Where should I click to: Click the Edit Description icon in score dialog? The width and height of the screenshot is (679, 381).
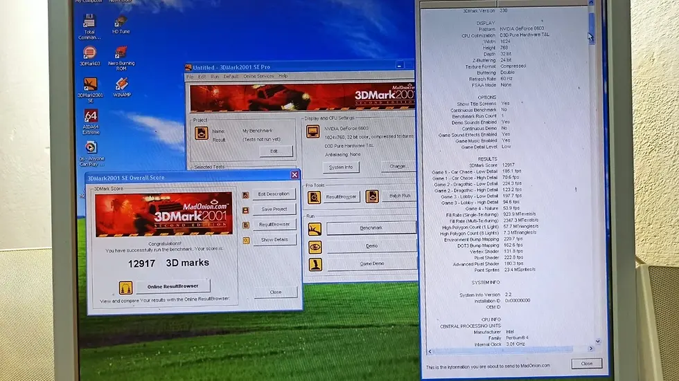pyautogui.click(x=245, y=195)
